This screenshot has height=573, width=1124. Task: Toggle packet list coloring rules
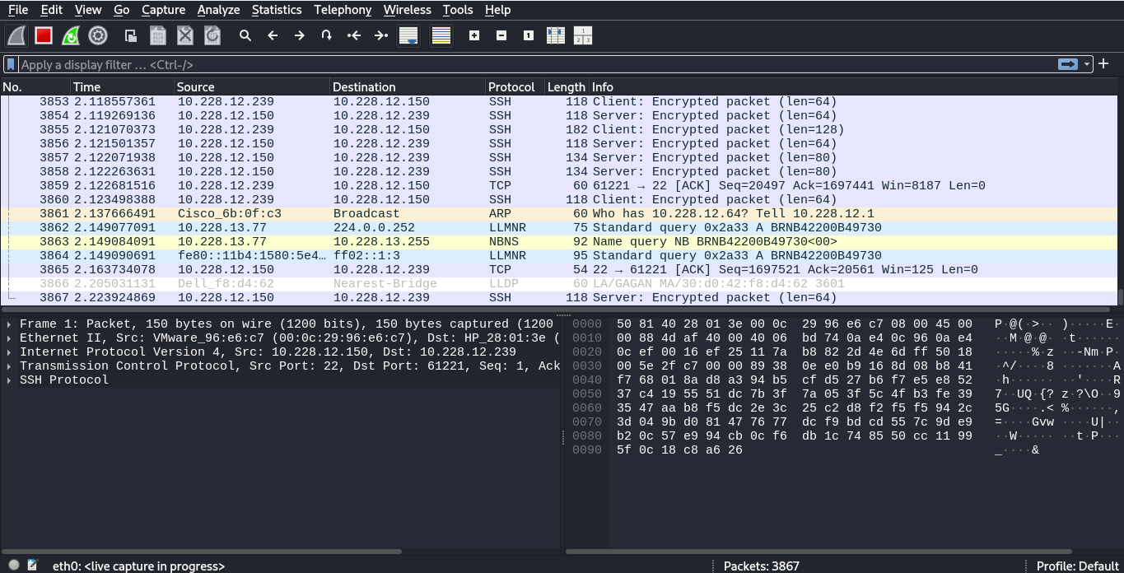click(x=441, y=35)
